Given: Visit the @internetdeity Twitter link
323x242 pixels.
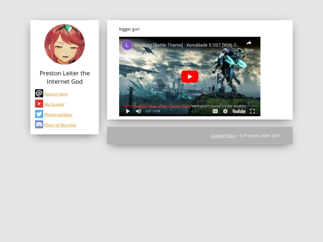Looking at the screenshot, I should [58, 115].
